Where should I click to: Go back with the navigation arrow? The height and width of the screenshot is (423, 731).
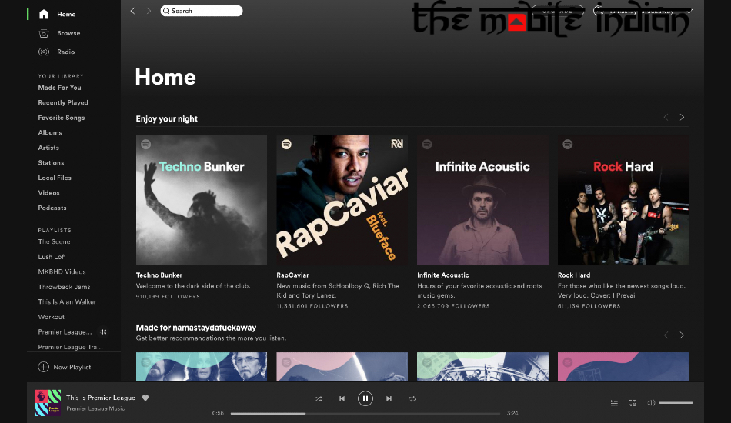(x=133, y=11)
